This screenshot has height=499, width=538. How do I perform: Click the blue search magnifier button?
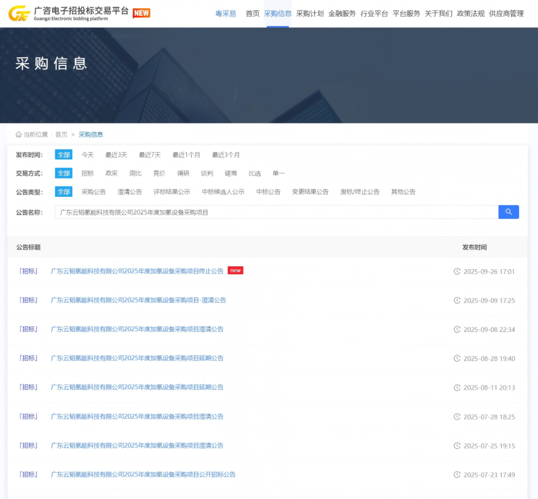click(509, 212)
